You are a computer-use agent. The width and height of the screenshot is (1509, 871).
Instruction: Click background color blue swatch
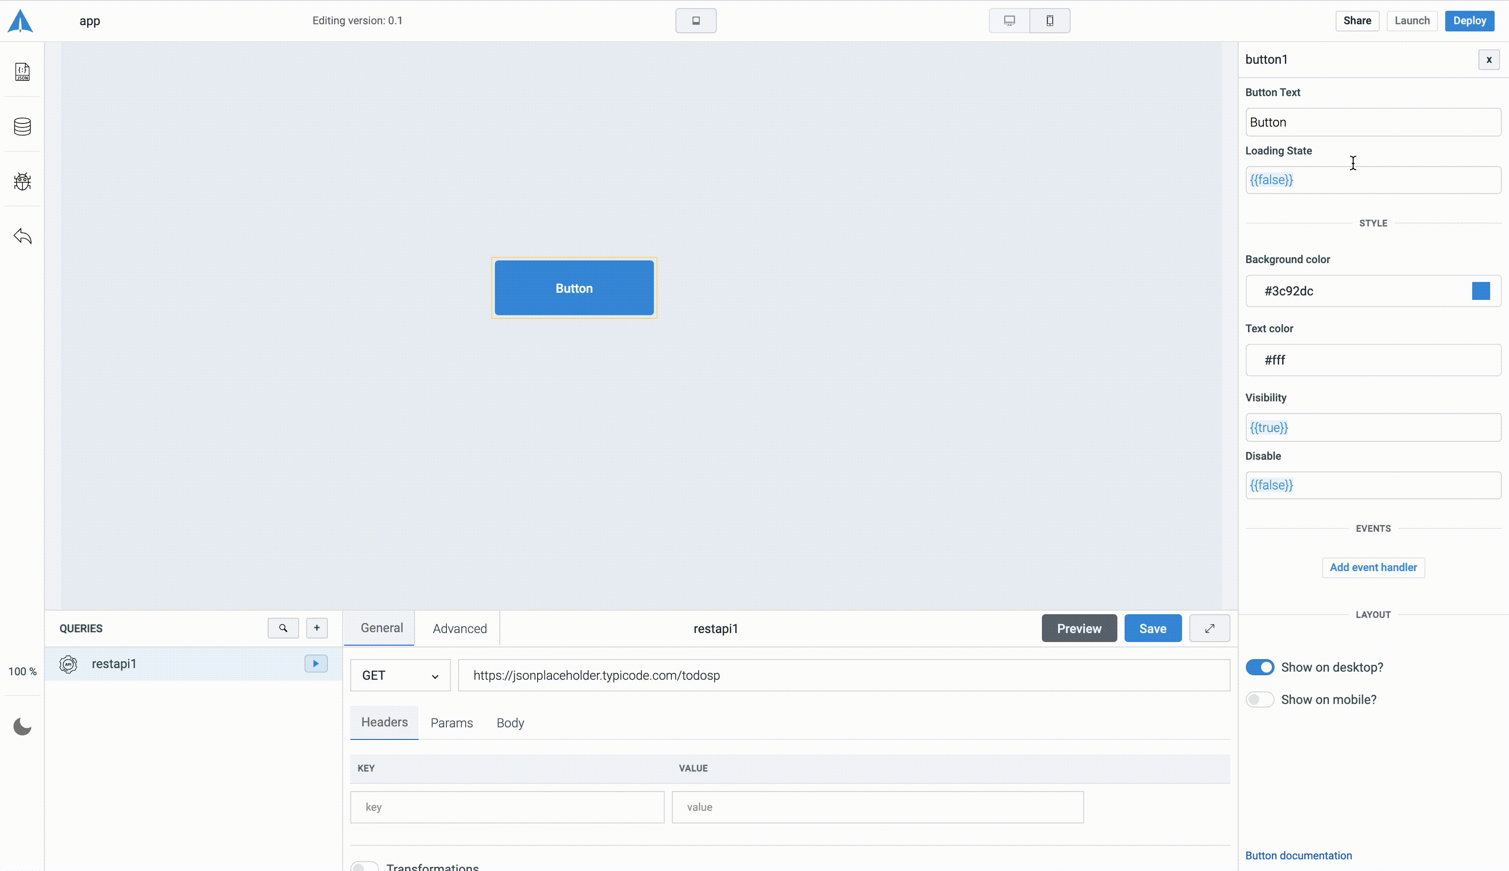click(x=1480, y=291)
